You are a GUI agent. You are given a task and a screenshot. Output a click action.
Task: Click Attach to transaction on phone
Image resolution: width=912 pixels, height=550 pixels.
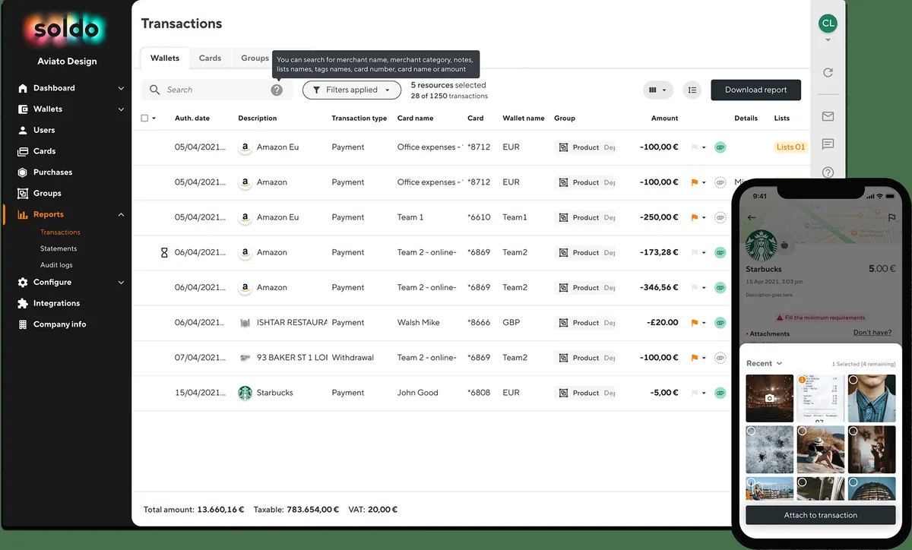820,515
